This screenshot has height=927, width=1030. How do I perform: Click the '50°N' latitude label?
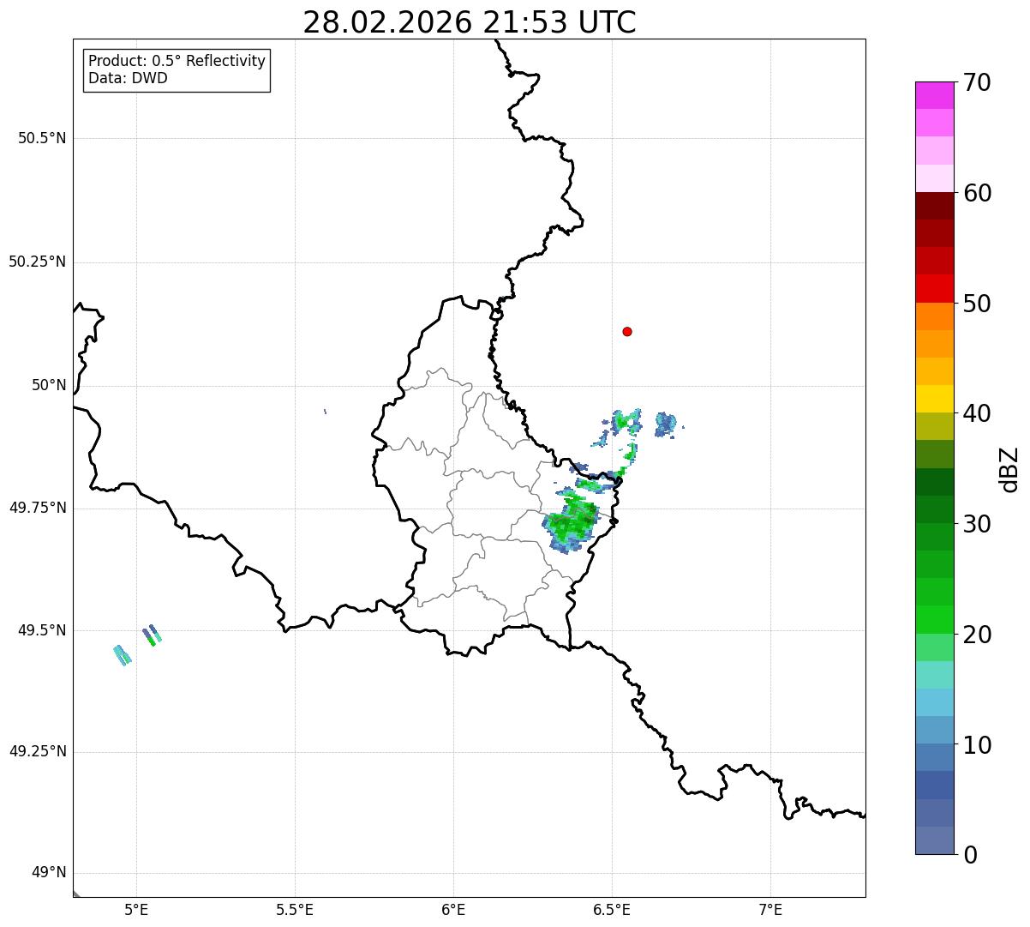49,385
